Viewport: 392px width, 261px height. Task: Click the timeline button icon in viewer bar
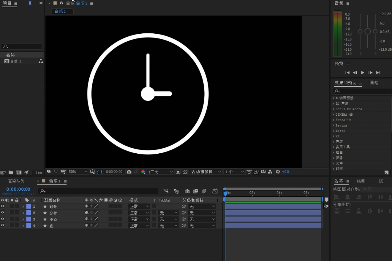coord(263,171)
